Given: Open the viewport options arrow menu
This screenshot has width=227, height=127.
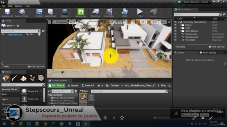Looking at the screenshot, I should [x=50, y=22].
